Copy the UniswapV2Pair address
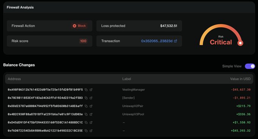 (86, 106)
